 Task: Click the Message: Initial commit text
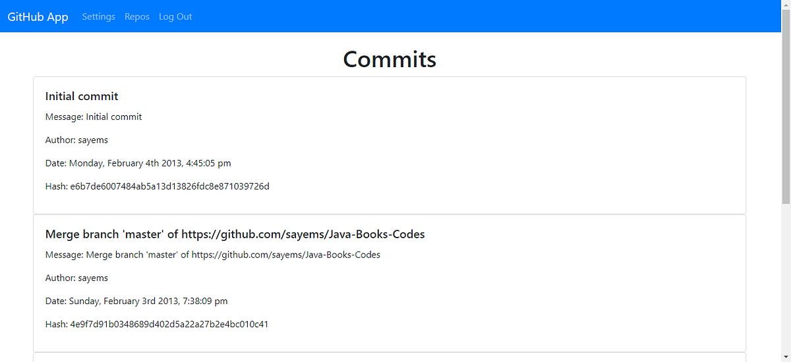94,116
